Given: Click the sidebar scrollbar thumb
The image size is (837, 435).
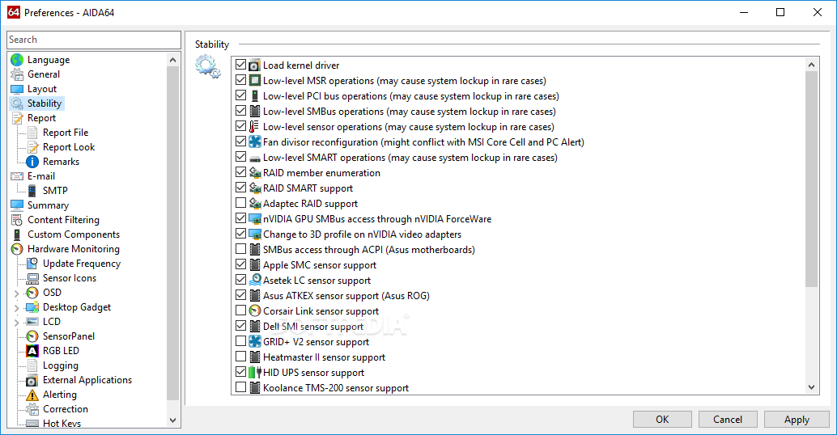Looking at the screenshot, I should 172,234.
